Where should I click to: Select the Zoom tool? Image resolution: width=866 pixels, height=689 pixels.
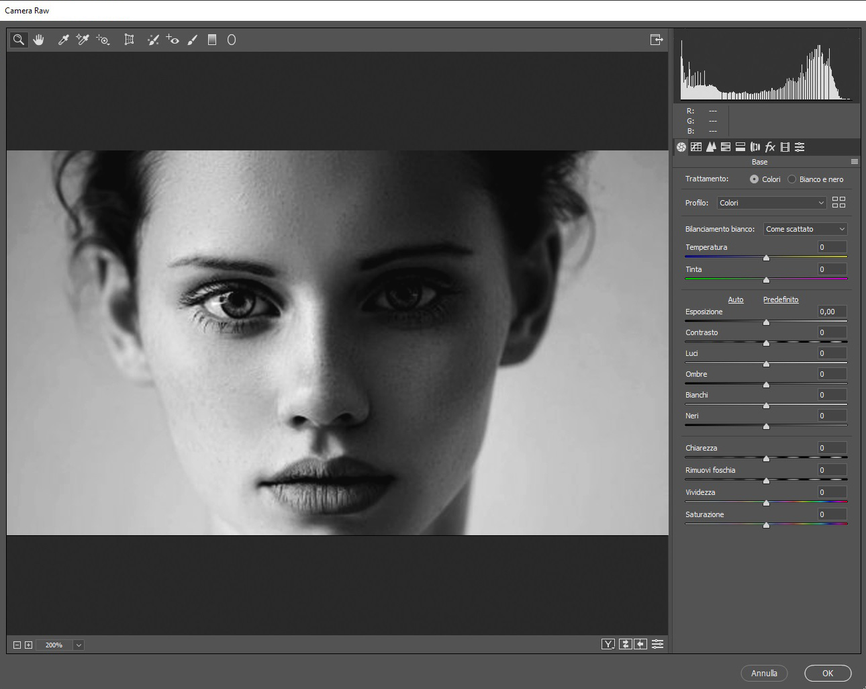click(19, 40)
